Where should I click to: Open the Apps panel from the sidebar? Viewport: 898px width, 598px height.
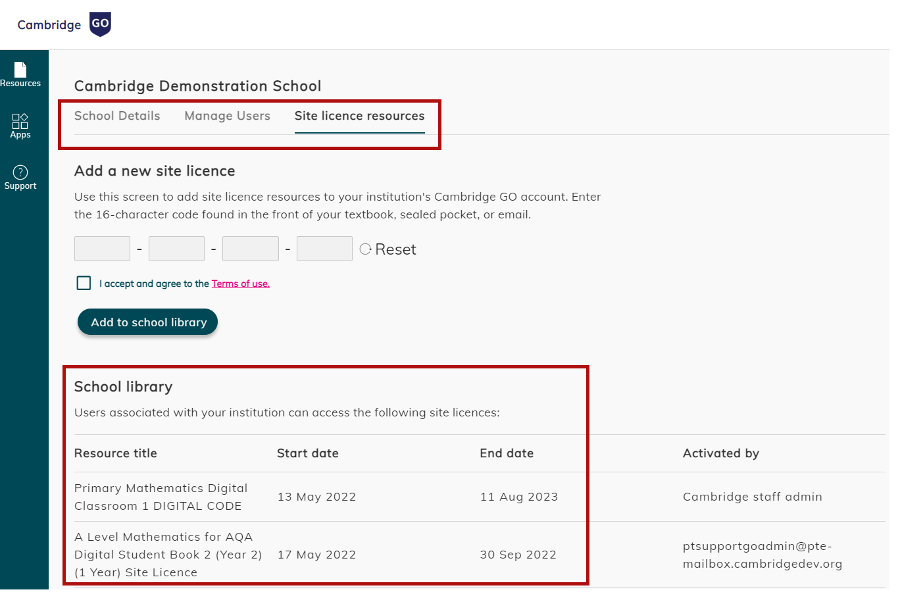[20, 125]
